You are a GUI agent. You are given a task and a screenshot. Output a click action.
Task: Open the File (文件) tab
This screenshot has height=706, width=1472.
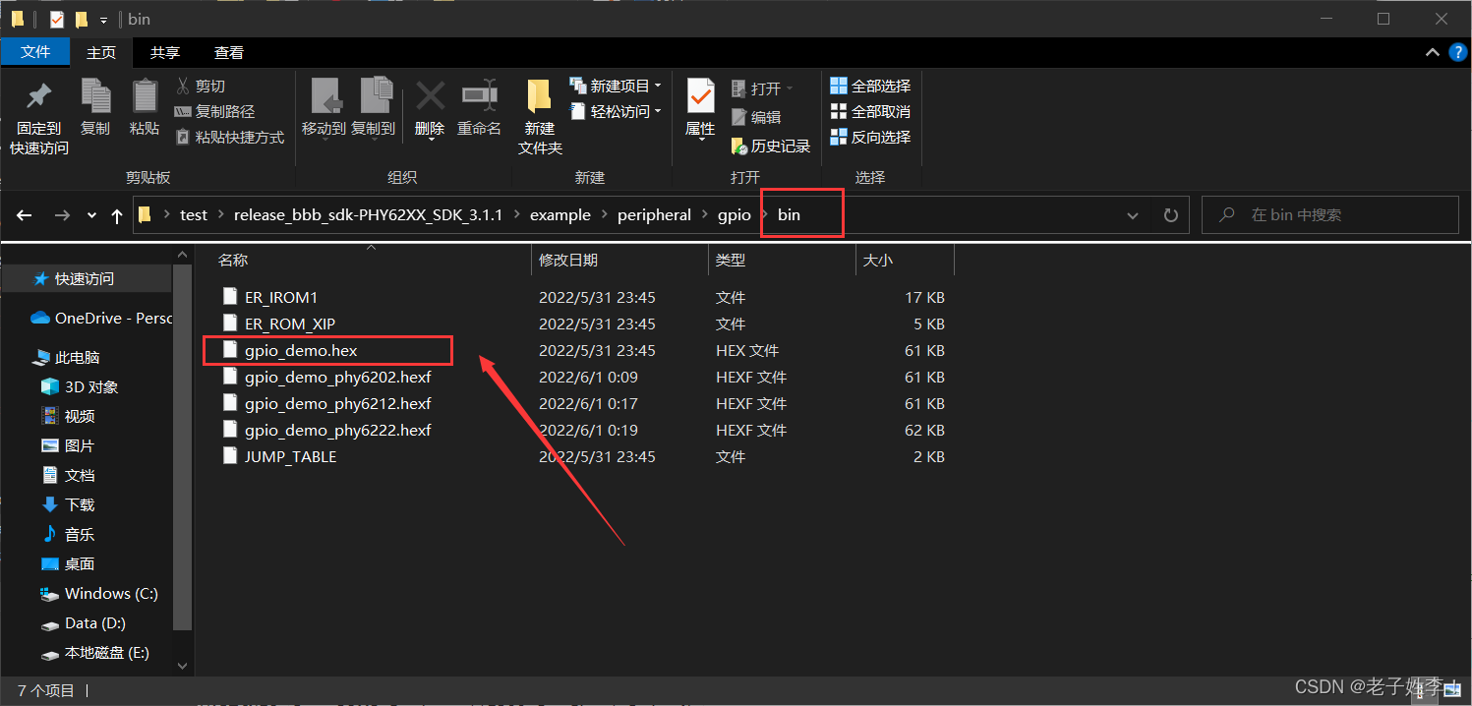tap(35, 52)
